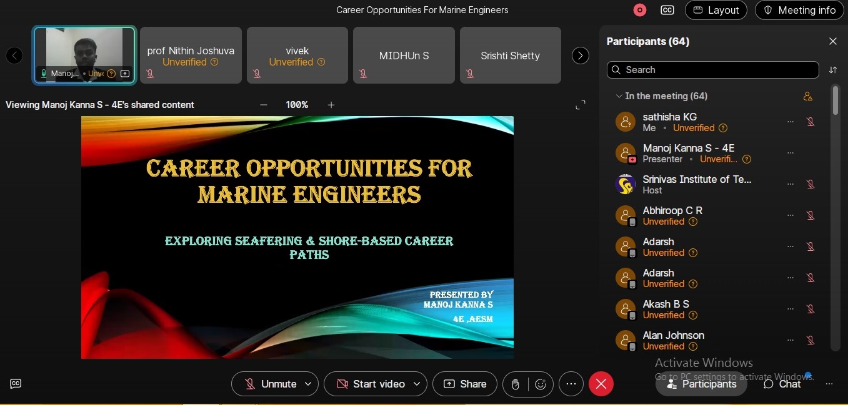Open the Layout menu
This screenshot has width=848, height=405.
point(716,10)
